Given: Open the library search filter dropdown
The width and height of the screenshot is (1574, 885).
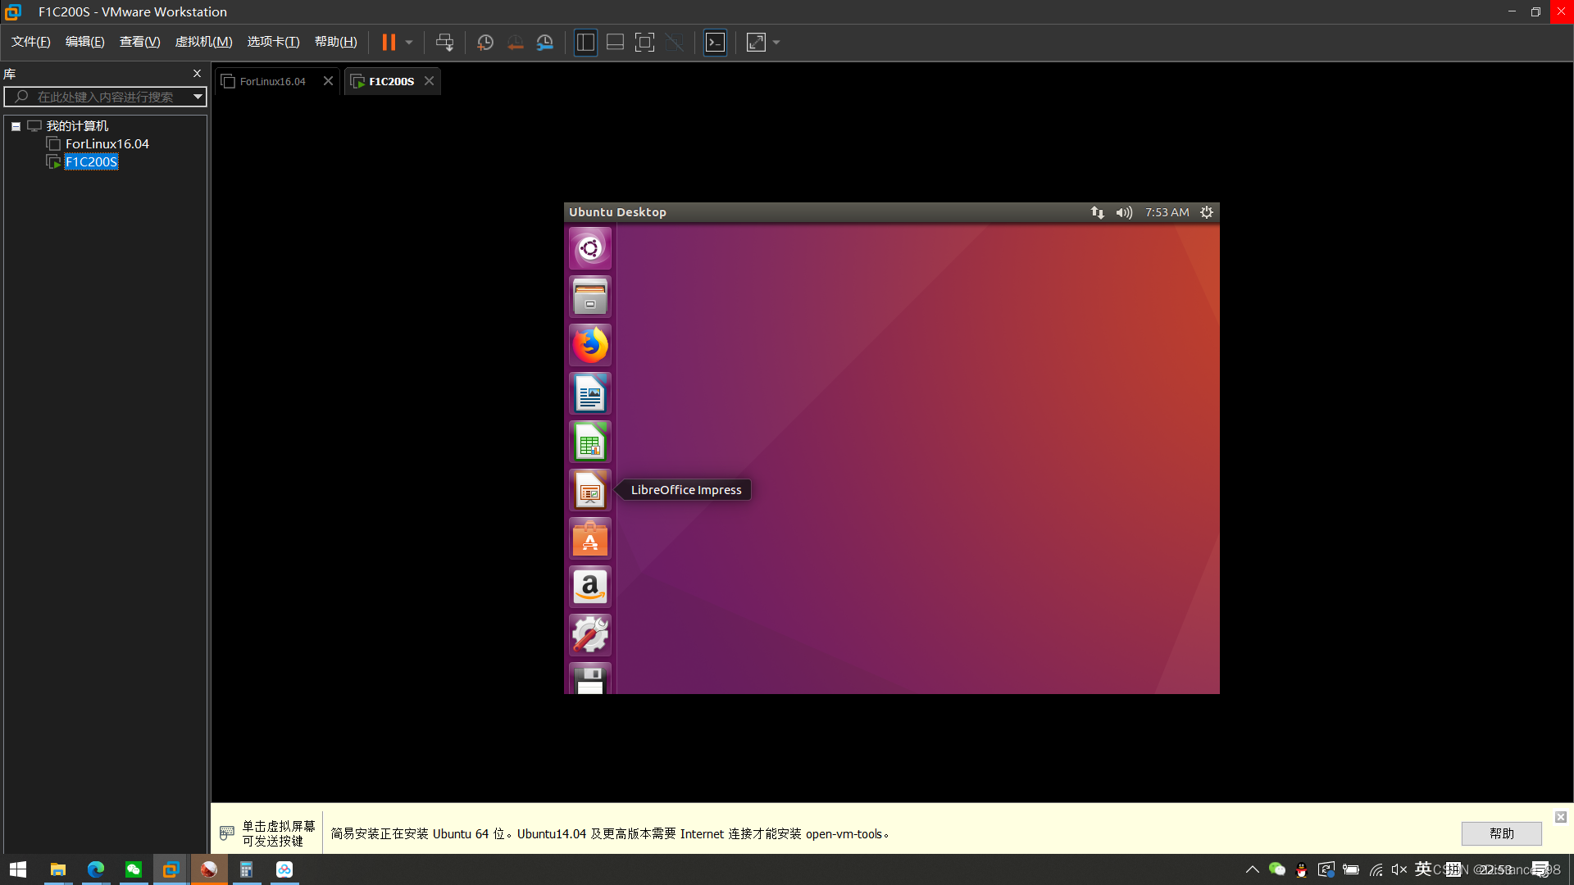Looking at the screenshot, I should click(198, 97).
